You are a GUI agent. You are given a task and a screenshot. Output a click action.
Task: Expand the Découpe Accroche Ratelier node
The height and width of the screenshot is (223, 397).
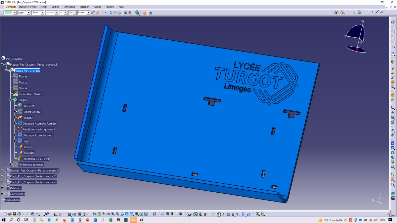coord(15,124)
